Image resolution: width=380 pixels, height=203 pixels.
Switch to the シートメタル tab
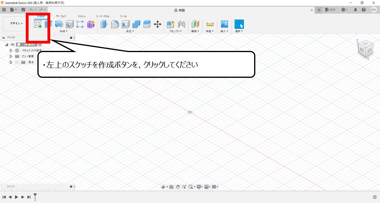pos(102,16)
